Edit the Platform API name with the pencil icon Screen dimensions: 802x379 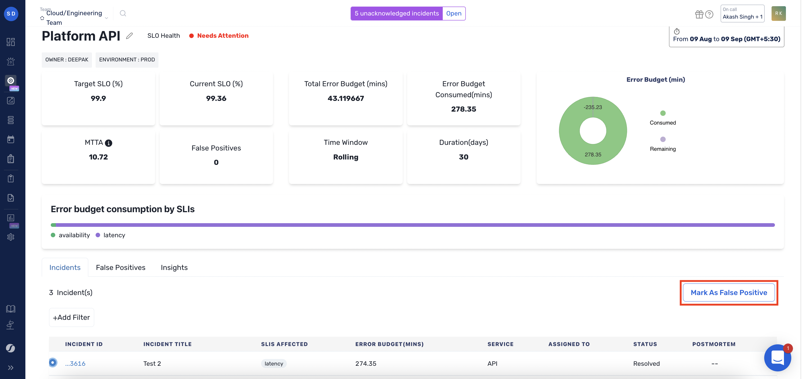coord(129,36)
